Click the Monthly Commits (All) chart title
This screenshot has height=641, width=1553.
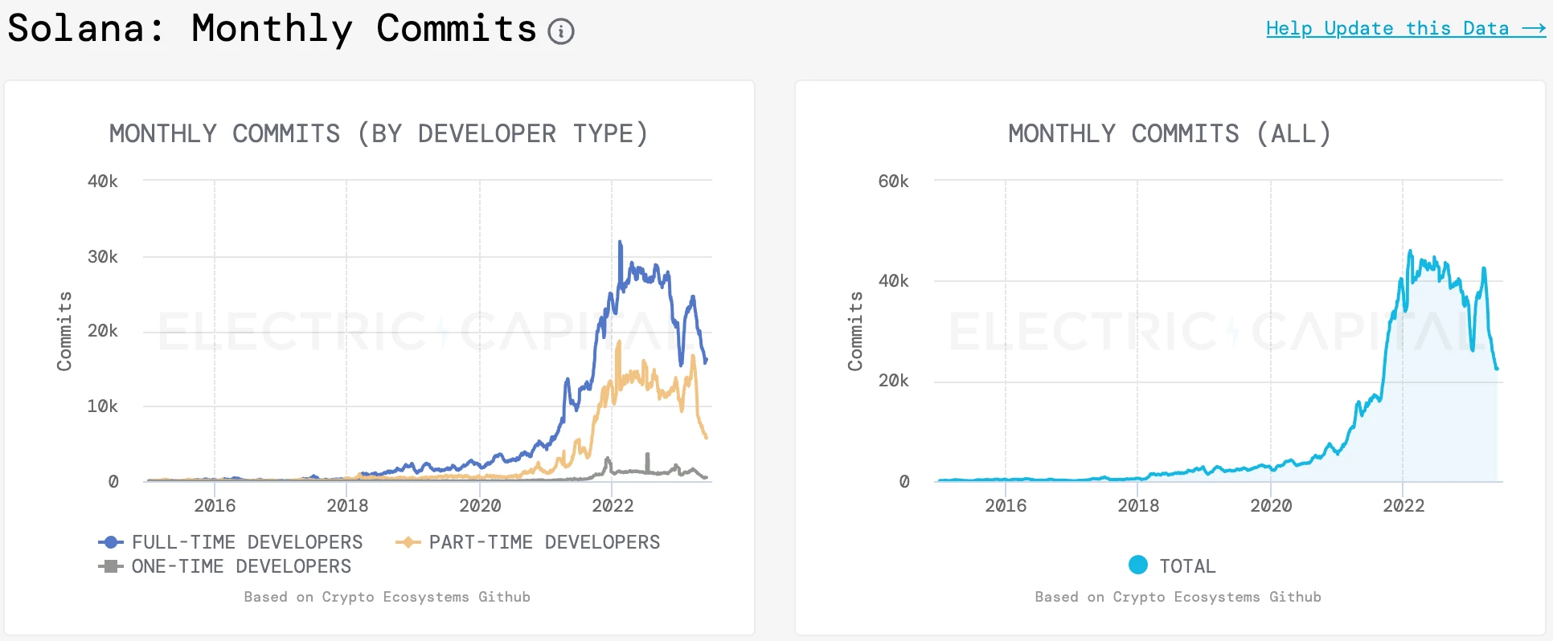[1170, 133]
